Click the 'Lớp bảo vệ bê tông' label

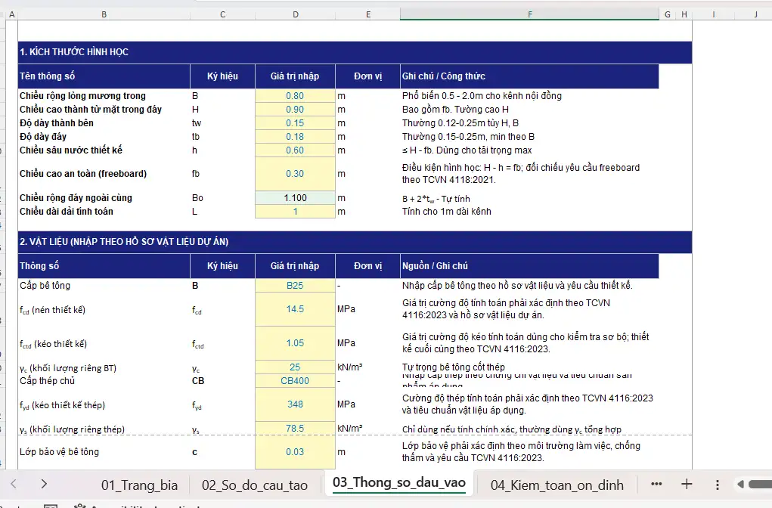59,452
